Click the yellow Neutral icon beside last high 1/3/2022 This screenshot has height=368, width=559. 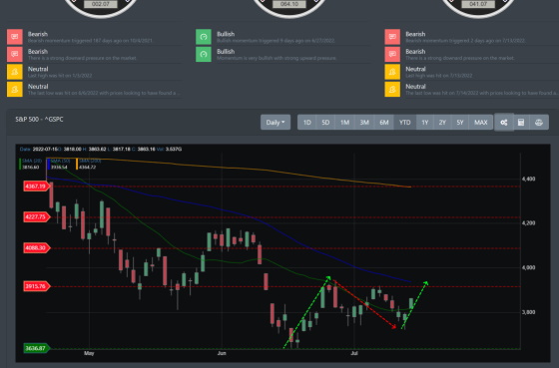pos(15,72)
